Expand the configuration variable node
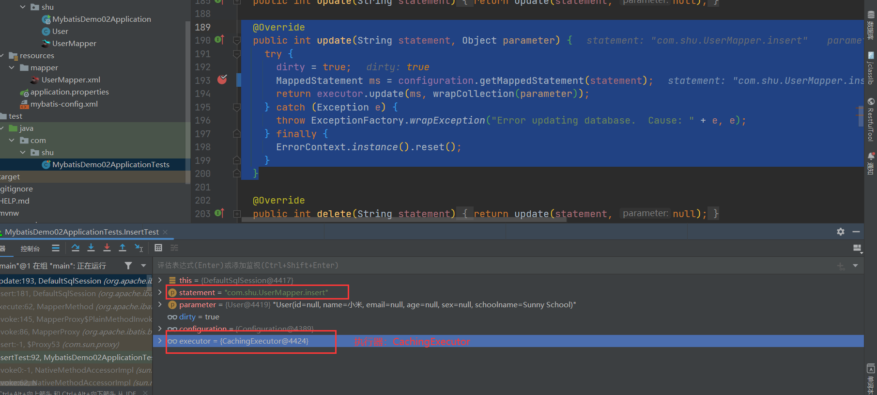877x395 pixels. (160, 329)
